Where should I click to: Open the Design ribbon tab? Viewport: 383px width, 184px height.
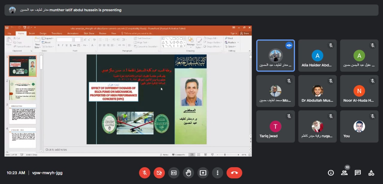point(43,34)
